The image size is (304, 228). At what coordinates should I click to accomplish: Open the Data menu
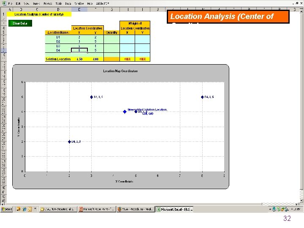click(68, 3)
